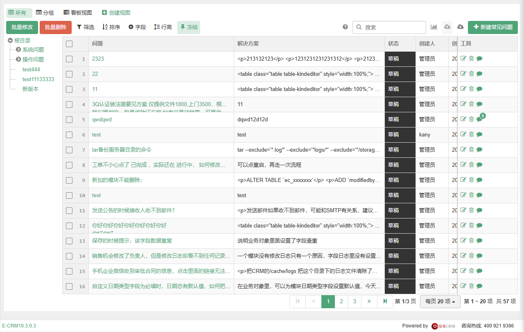This screenshot has width=524, height=332.
Task: Open comments for tar备份服务器目录的命令 row
Action: [x=479, y=150]
